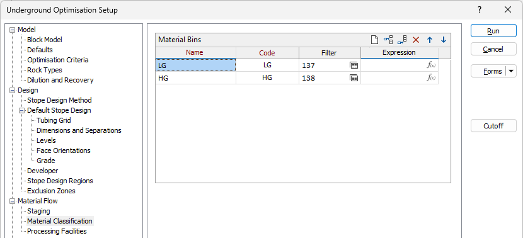Open the expression editor icon in HG row
523x238 pixels.
(431, 77)
